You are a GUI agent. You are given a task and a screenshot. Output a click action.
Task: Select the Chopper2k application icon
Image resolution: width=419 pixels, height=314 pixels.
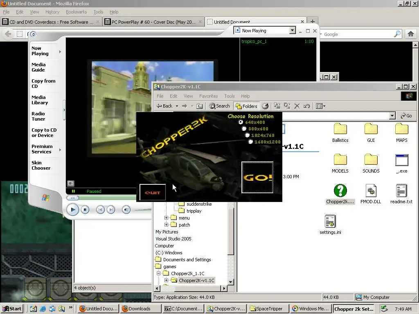pos(340,194)
